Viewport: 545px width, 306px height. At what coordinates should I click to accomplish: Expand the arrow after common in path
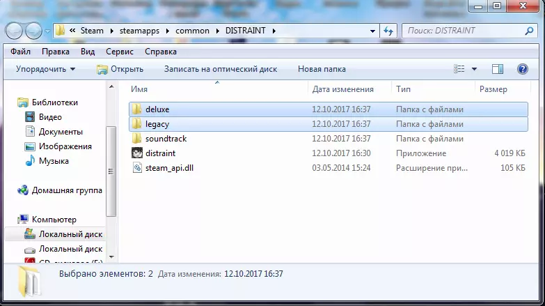tap(218, 31)
